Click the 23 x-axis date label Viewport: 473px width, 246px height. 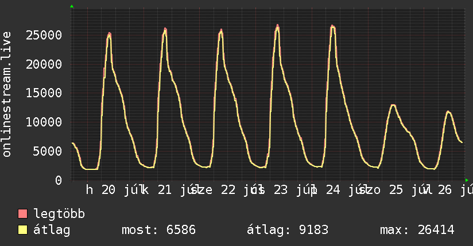tap(281, 190)
